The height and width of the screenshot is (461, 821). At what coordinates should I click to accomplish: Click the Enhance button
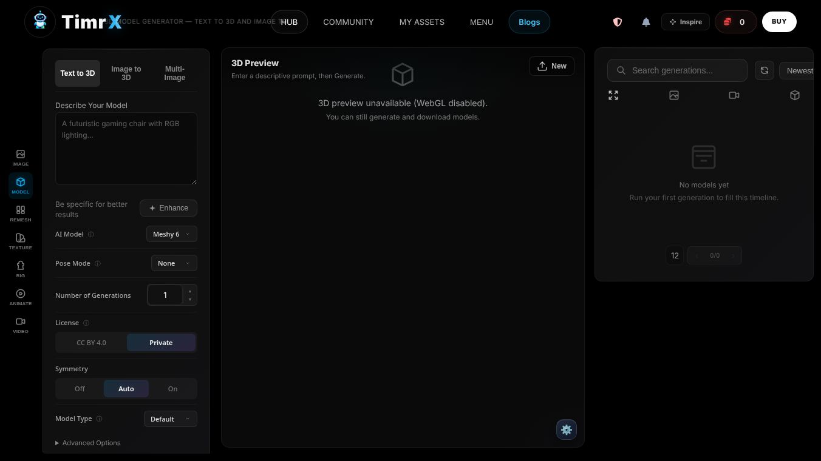pos(168,208)
